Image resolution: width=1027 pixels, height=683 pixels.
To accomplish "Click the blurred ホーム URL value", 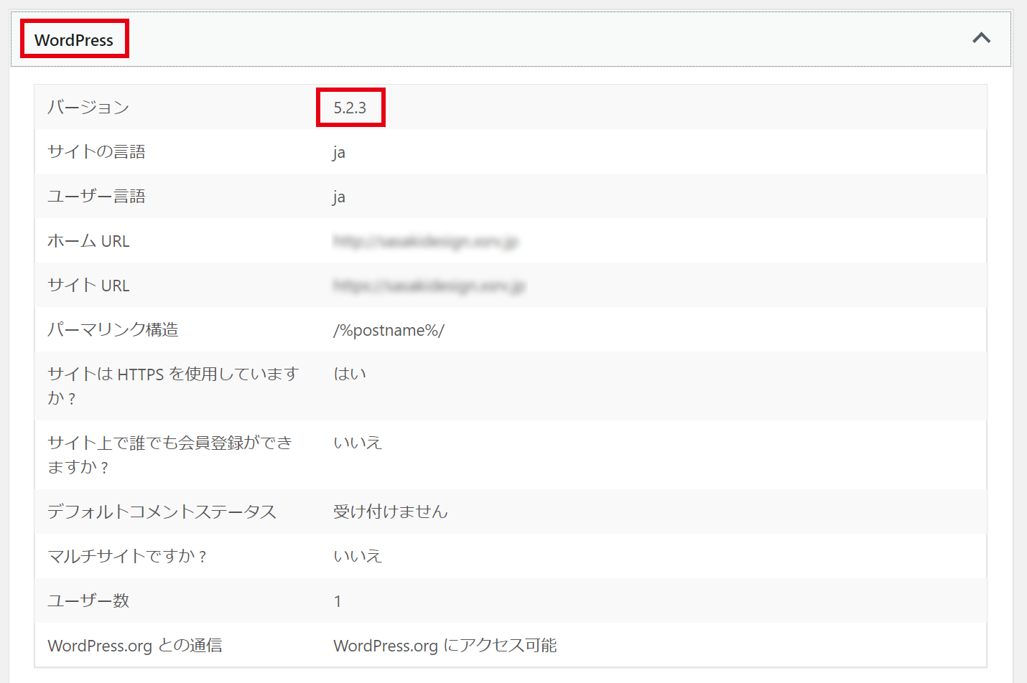I will pos(425,242).
